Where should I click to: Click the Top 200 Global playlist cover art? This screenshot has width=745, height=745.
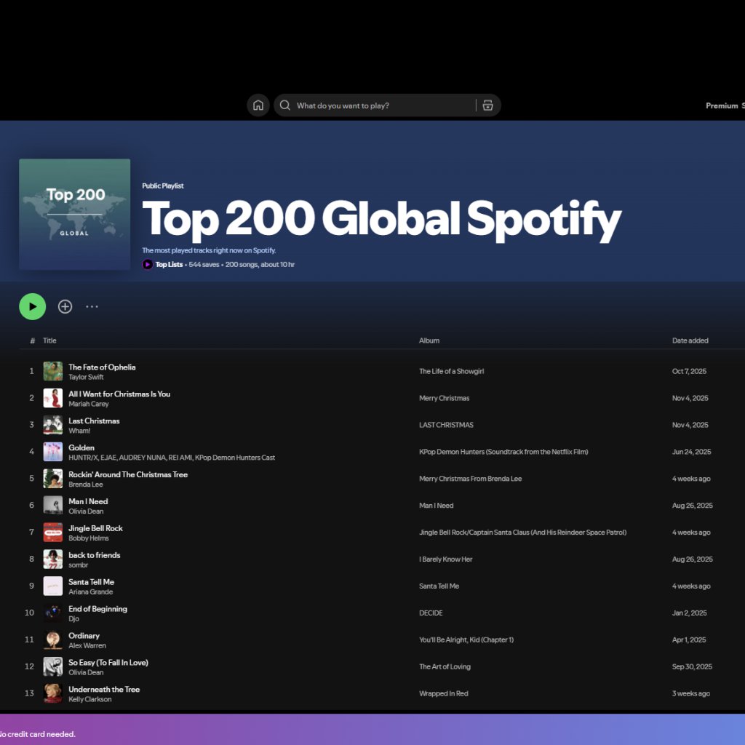coord(75,214)
